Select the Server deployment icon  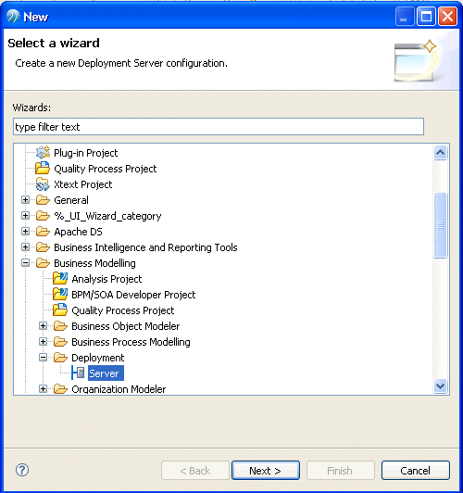78,373
